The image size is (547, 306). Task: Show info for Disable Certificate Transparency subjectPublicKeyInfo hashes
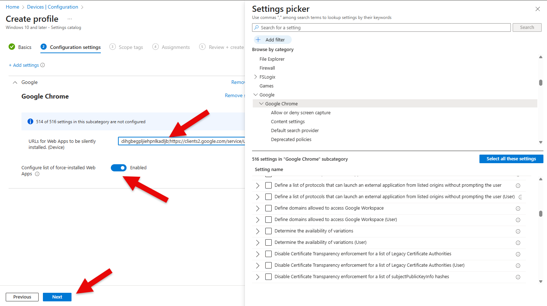pos(518,277)
